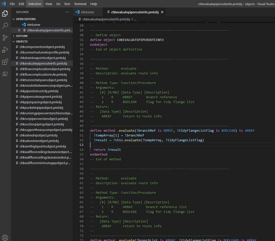Viewport: 275px width, 241px height.
Task: Open chkpipespacingobject.pmlobj file
Action: pyautogui.click(x=41, y=102)
